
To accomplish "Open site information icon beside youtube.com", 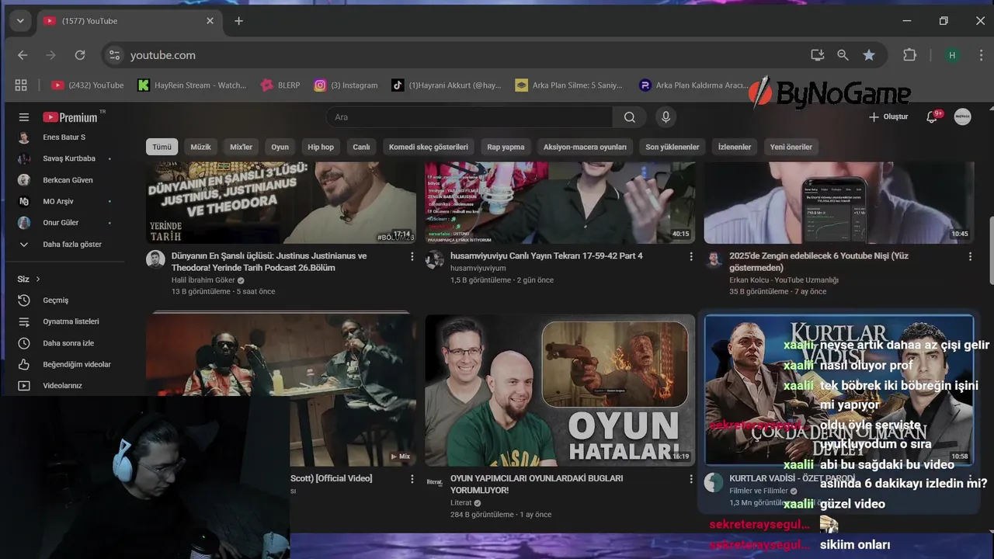I will click(115, 55).
